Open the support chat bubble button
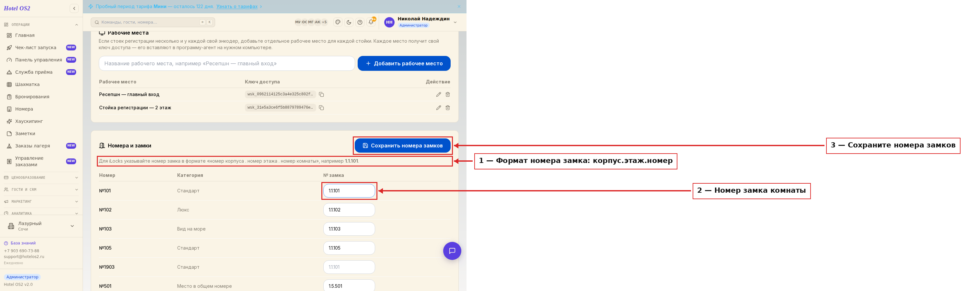Image resolution: width=968 pixels, height=291 pixels. coord(452,251)
